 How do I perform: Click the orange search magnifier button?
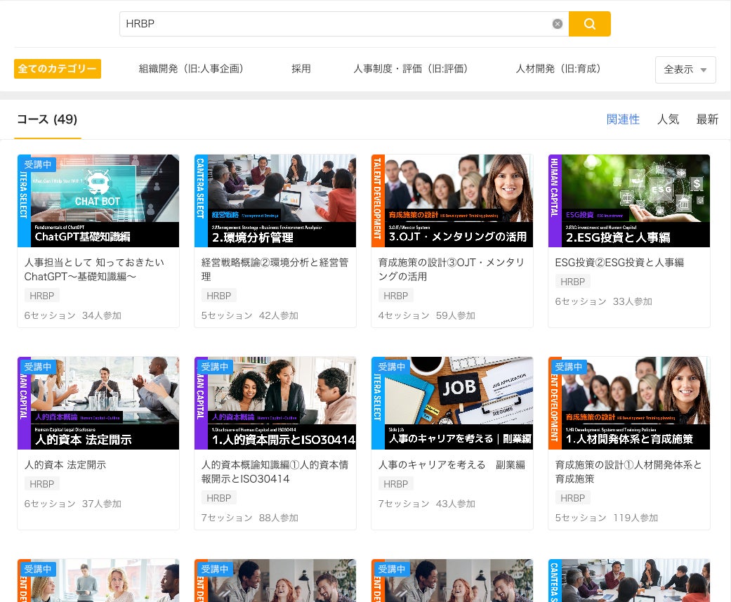coord(589,24)
